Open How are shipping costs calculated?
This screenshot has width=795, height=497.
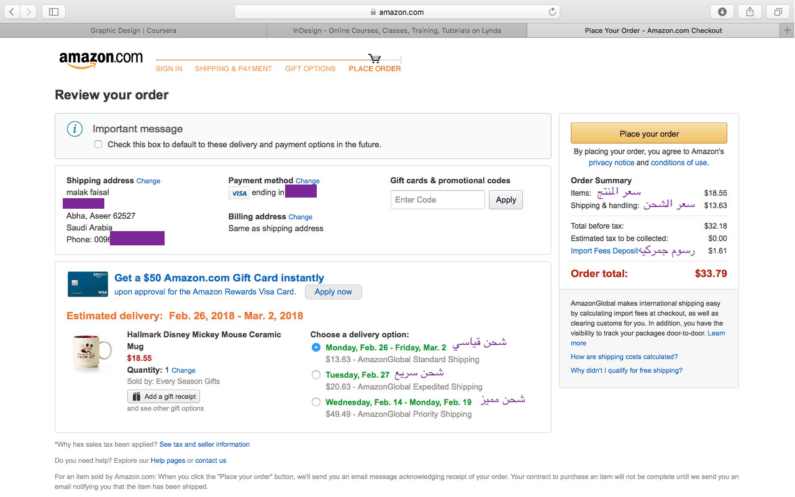(624, 357)
